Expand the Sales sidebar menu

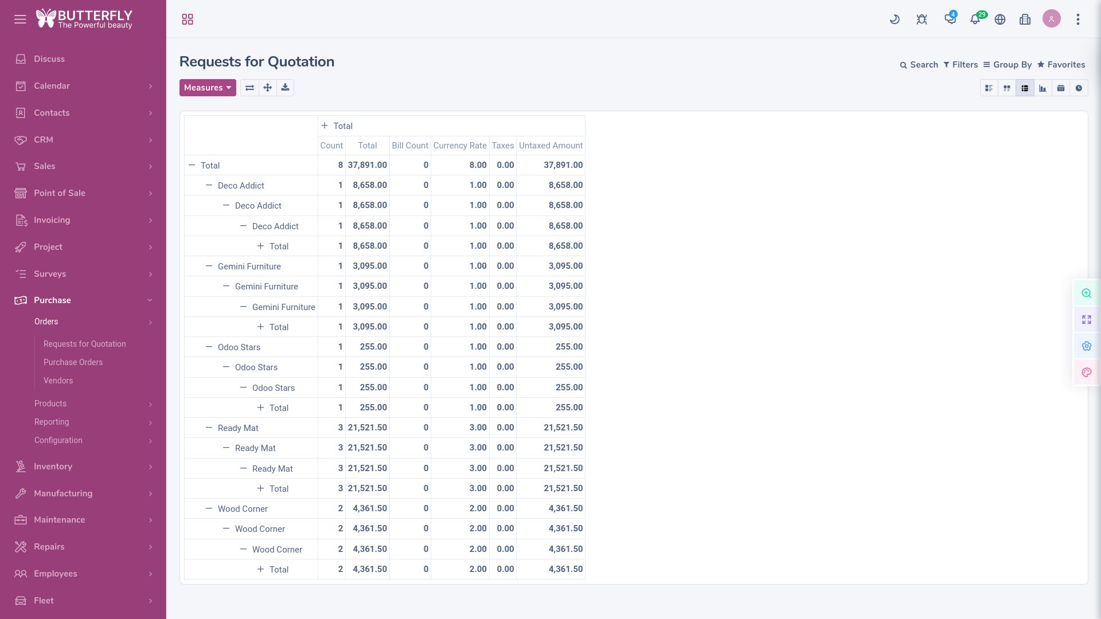tap(83, 166)
